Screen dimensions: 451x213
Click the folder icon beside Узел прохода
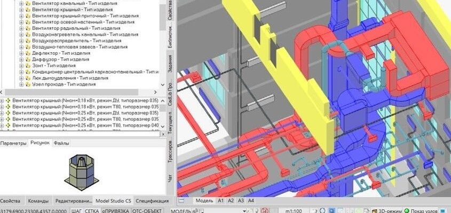[27, 84]
